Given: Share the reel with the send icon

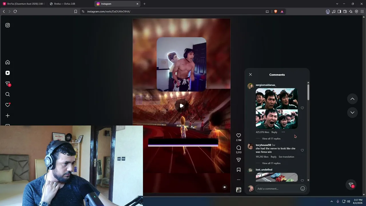Looking at the screenshot, I should [x=238, y=160].
